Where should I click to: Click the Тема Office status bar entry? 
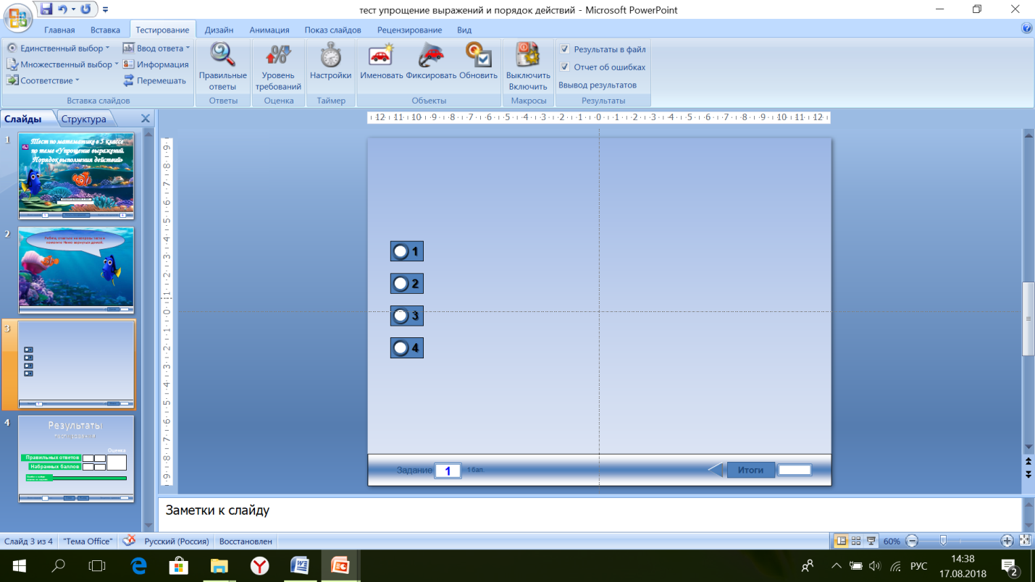[88, 541]
